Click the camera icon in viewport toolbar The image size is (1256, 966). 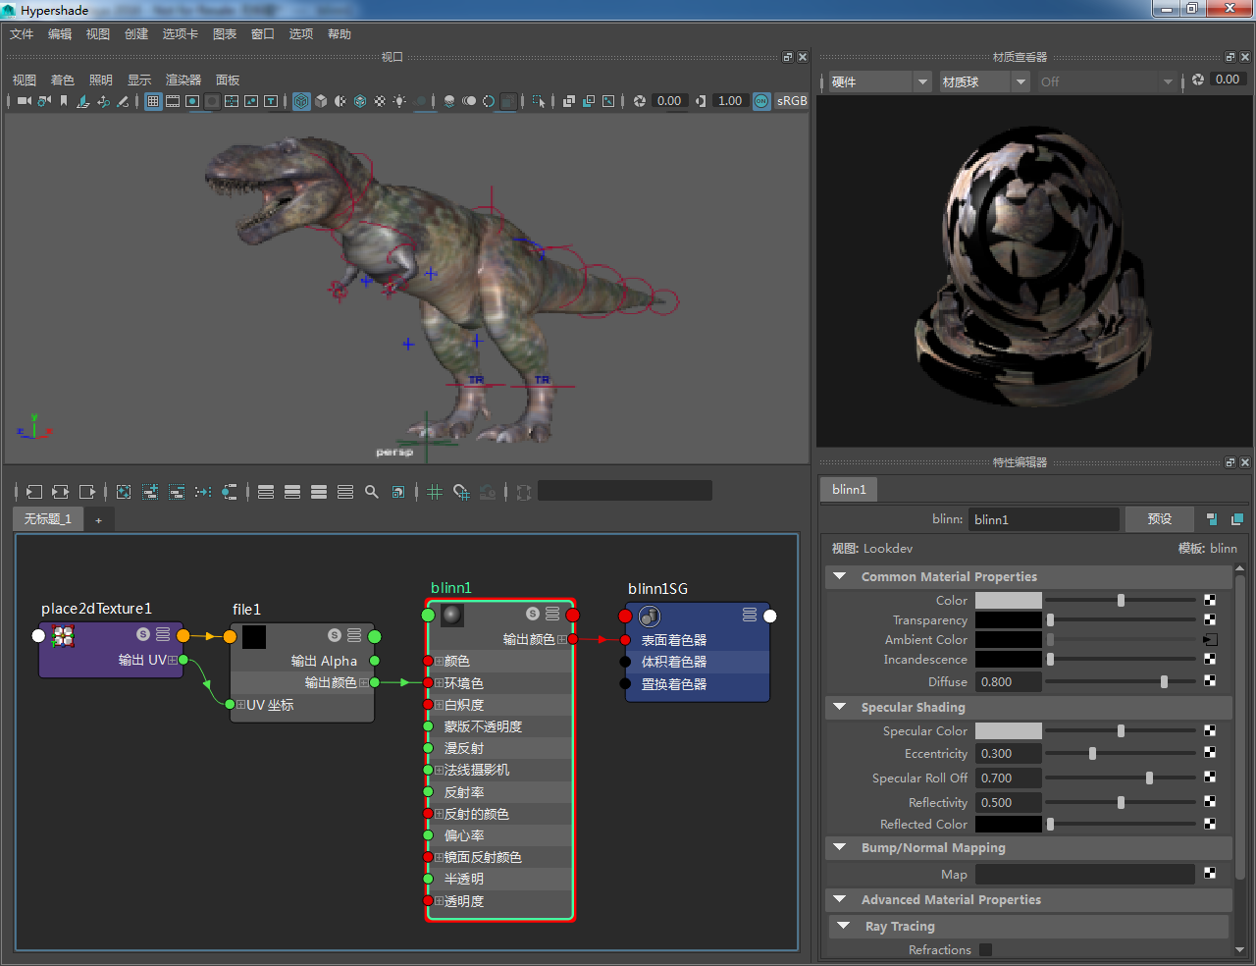[x=25, y=101]
